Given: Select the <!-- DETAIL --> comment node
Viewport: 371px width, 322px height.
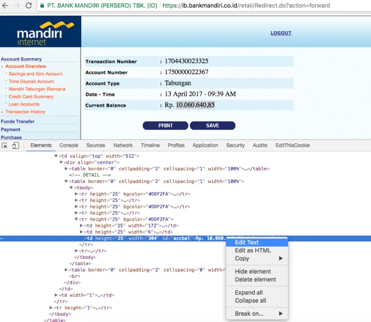Looking at the screenshot, I should coord(90,175).
